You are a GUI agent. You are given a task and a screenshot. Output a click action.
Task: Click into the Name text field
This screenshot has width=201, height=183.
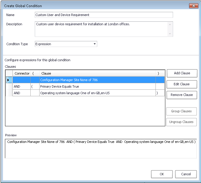104,15
